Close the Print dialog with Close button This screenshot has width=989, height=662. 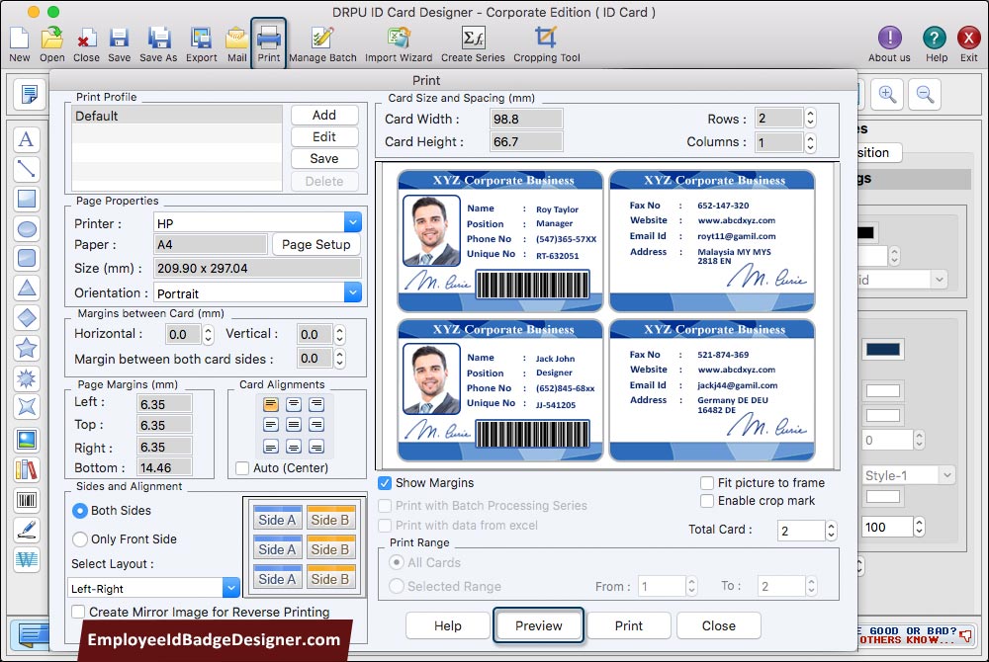click(x=718, y=625)
